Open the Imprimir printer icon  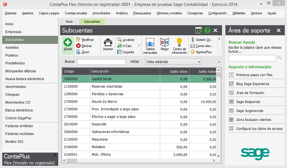[108, 43]
